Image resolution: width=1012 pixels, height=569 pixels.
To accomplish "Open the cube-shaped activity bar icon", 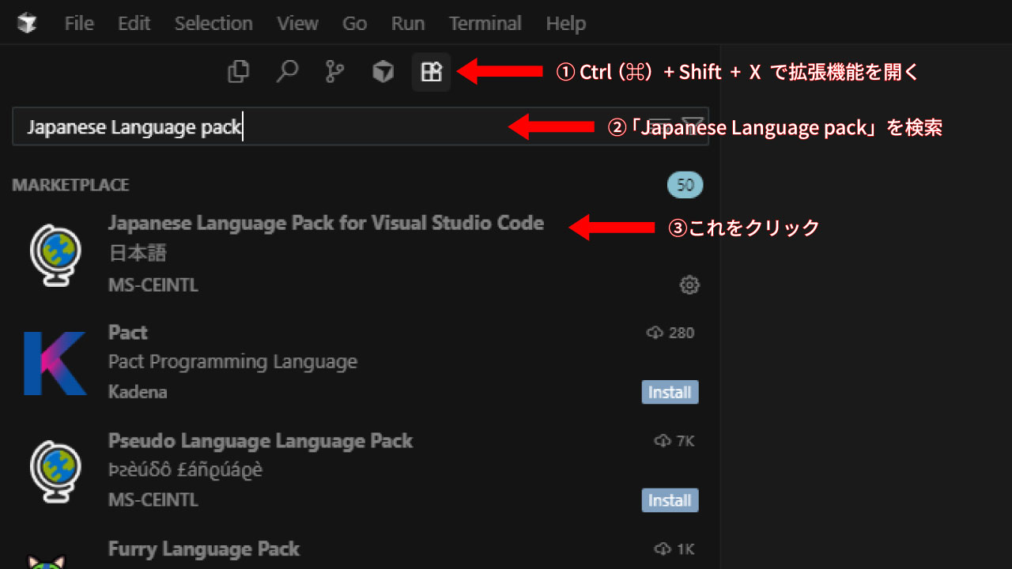I will (x=383, y=72).
